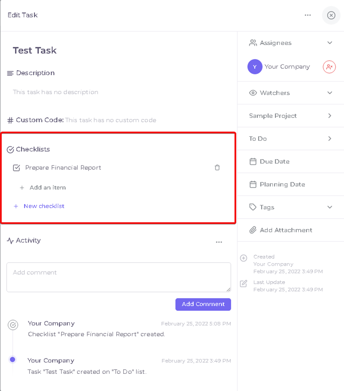The image size is (344, 391).
Task: Click the Due Date calendar icon
Action: tap(253, 161)
